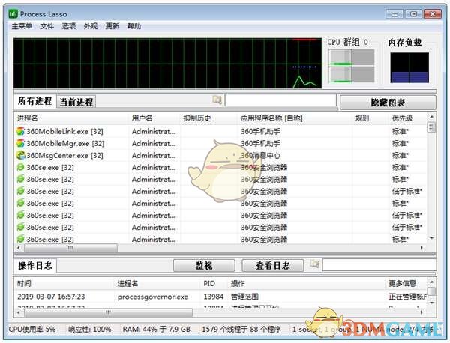This screenshot has height=343, width=450.
Task: Sort by 应用程序名称 column header
Action: (295, 118)
